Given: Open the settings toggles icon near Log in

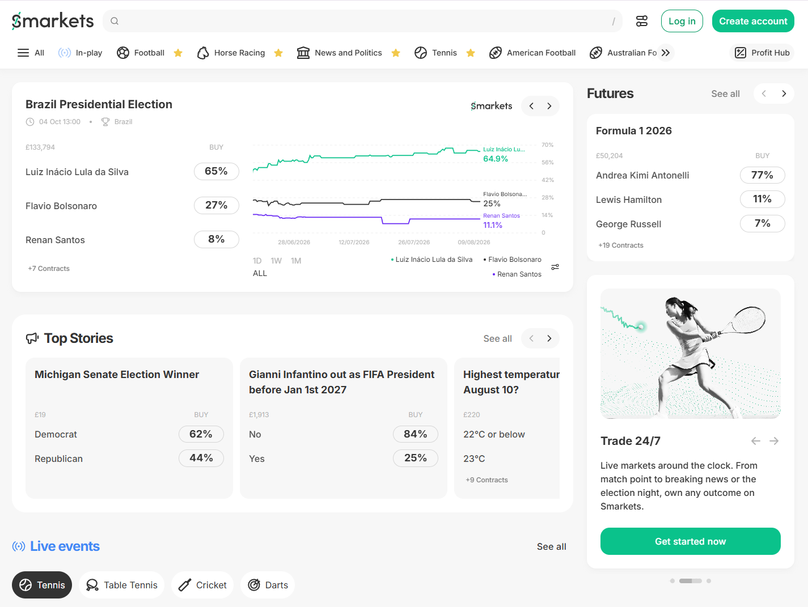Looking at the screenshot, I should tap(642, 21).
